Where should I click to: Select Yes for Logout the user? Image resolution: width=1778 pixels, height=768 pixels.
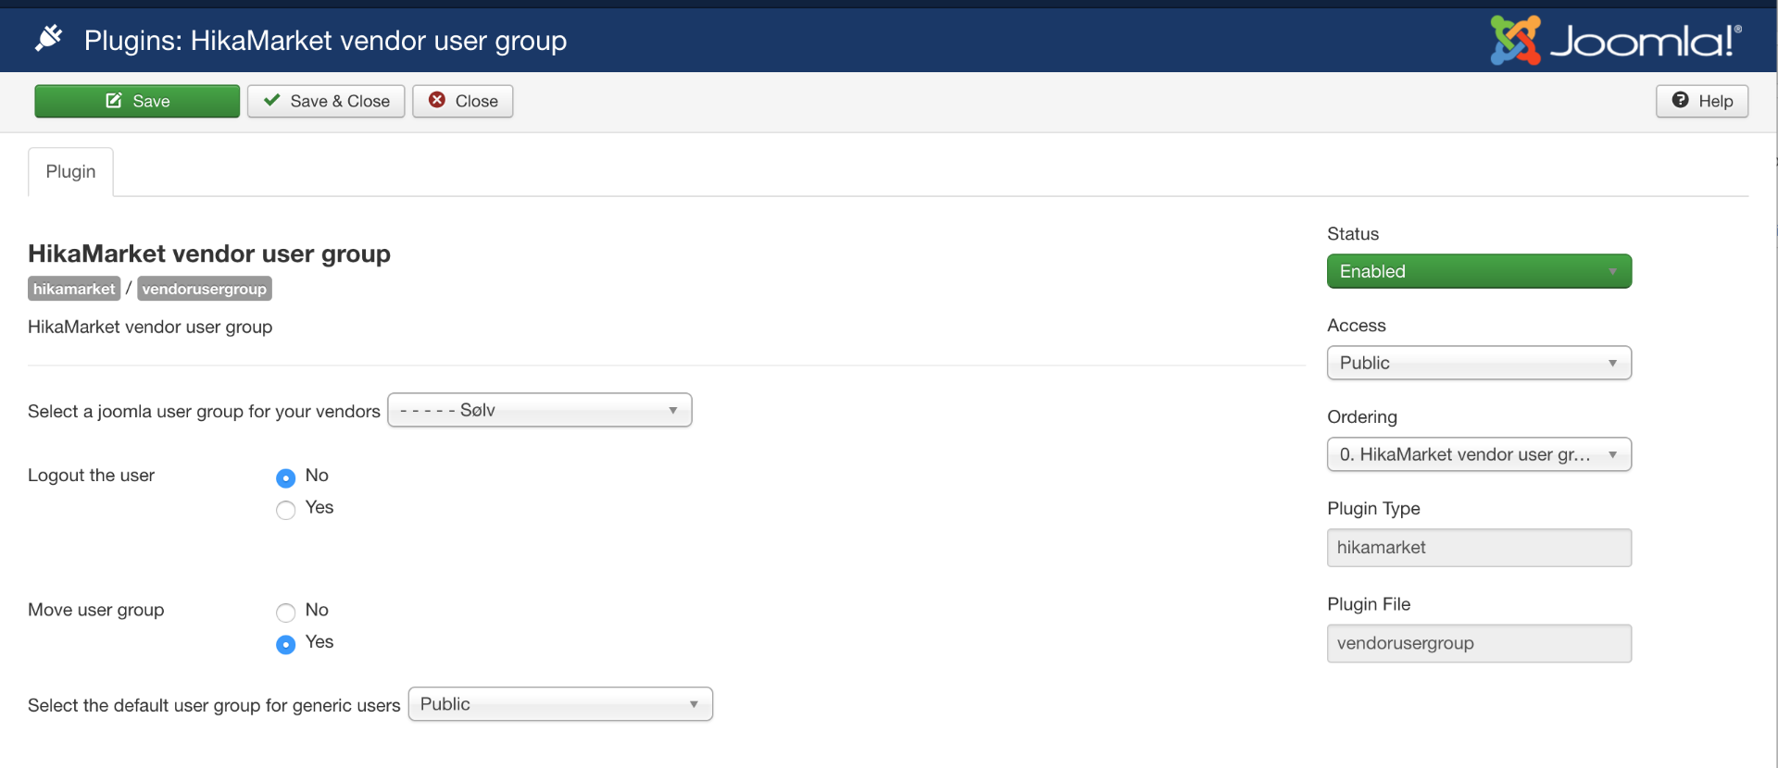[x=286, y=510]
